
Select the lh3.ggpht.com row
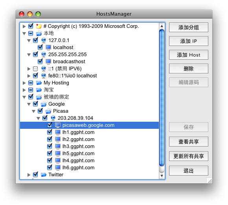click(89, 146)
